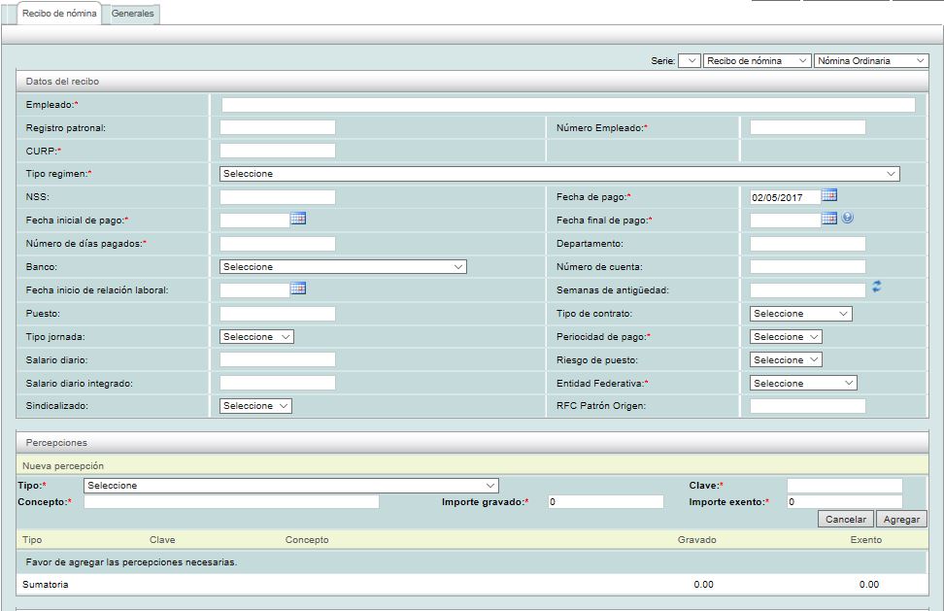Switch to the Generales tab

pyautogui.click(x=131, y=14)
